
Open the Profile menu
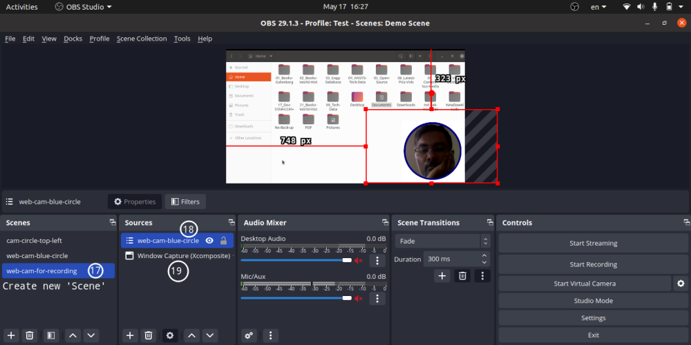(x=100, y=39)
